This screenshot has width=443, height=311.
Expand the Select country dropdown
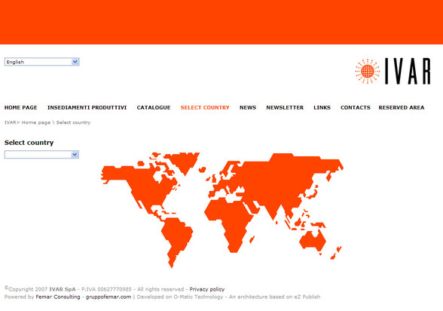coord(41,155)
